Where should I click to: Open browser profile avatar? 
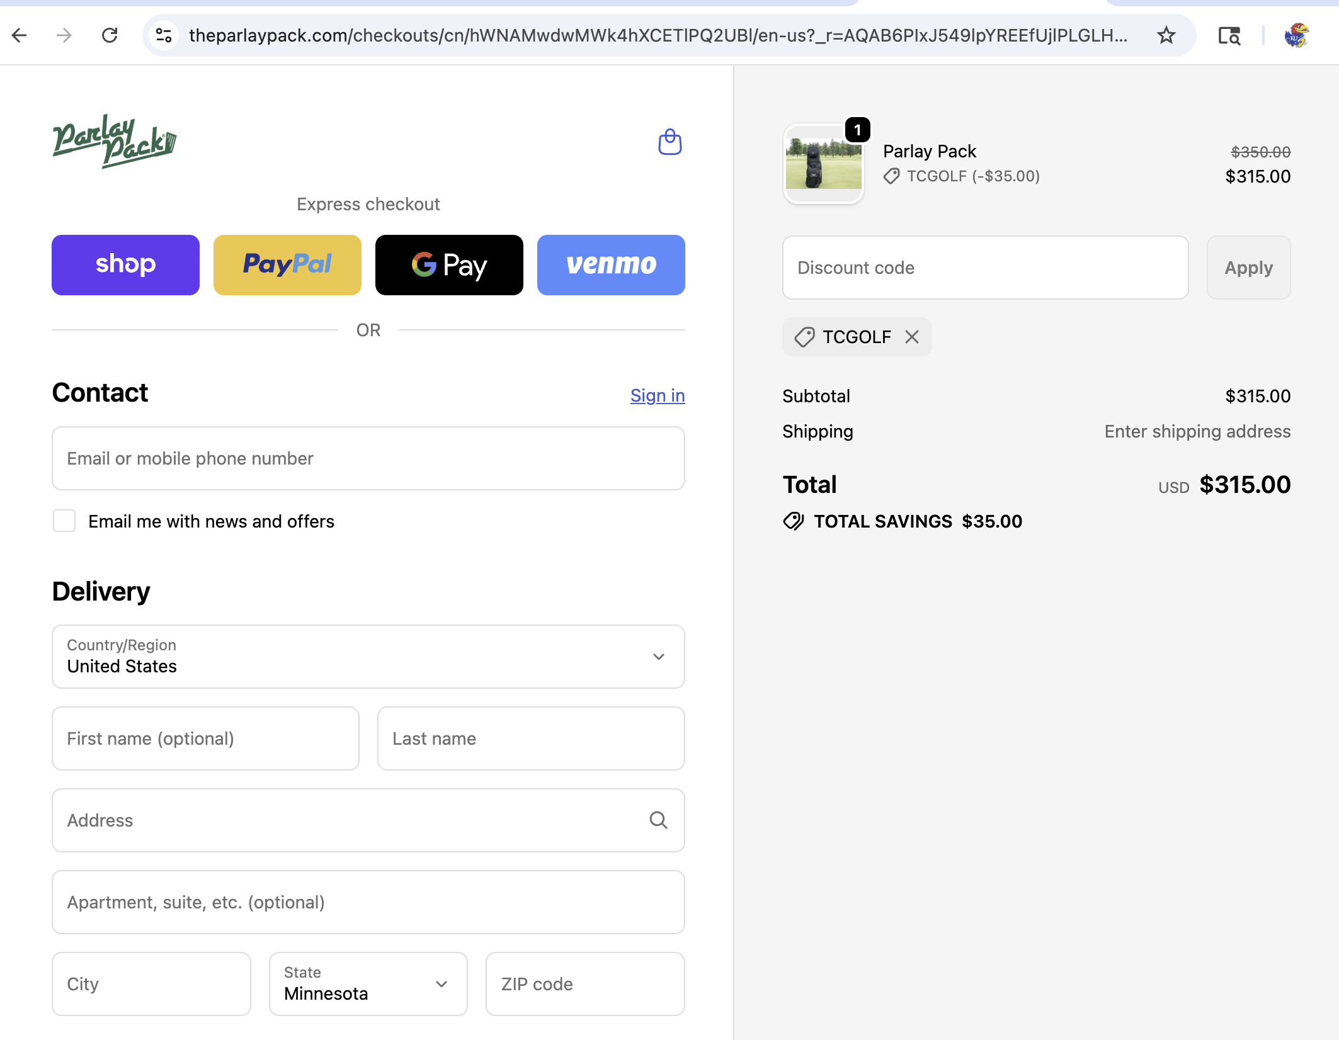(x=1296, y=35)
